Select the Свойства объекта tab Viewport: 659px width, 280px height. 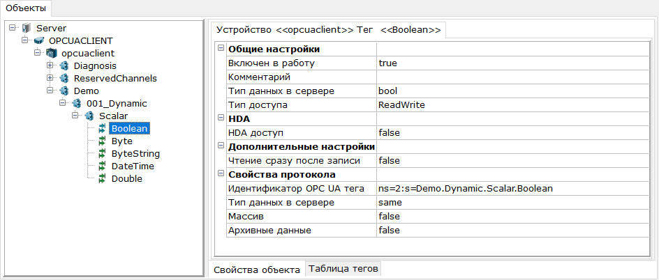(x=257, y=270)
